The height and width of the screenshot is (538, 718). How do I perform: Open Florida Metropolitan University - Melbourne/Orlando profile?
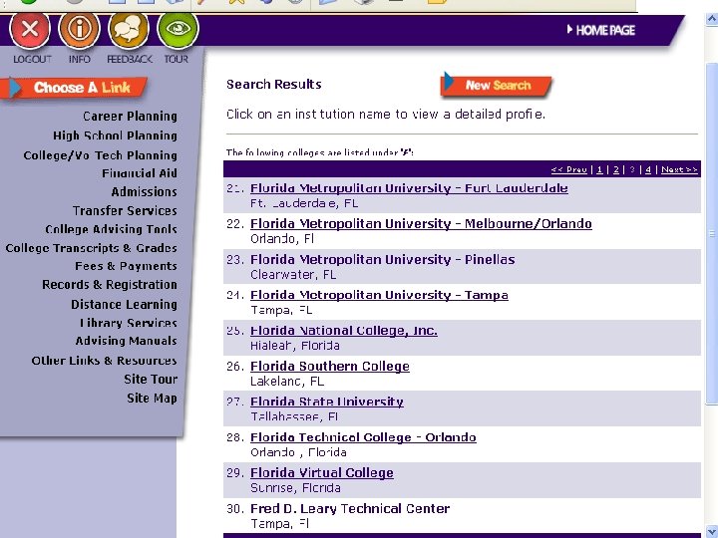[421, 224]
